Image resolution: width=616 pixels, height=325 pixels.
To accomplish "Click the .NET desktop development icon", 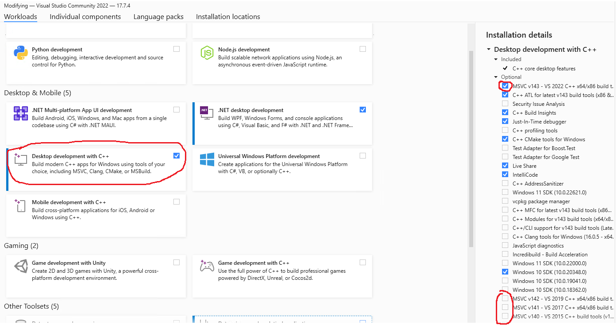I will [207, 113].
